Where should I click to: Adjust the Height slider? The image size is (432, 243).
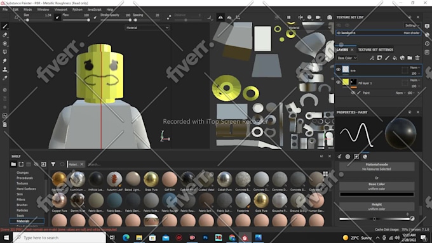pos(375,219)
